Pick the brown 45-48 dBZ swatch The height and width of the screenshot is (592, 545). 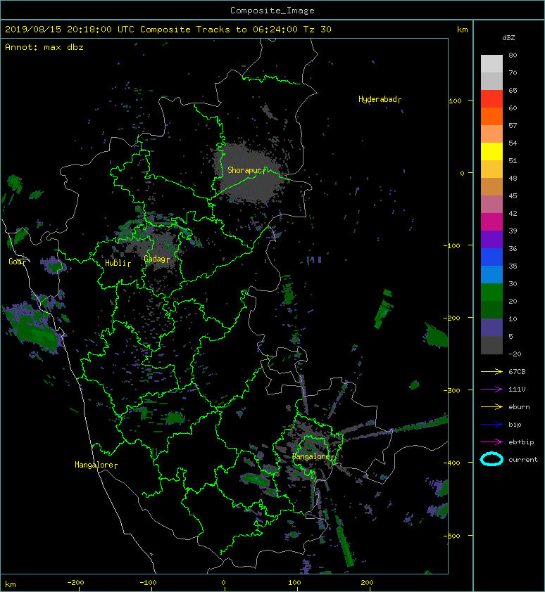click(491, 186)
